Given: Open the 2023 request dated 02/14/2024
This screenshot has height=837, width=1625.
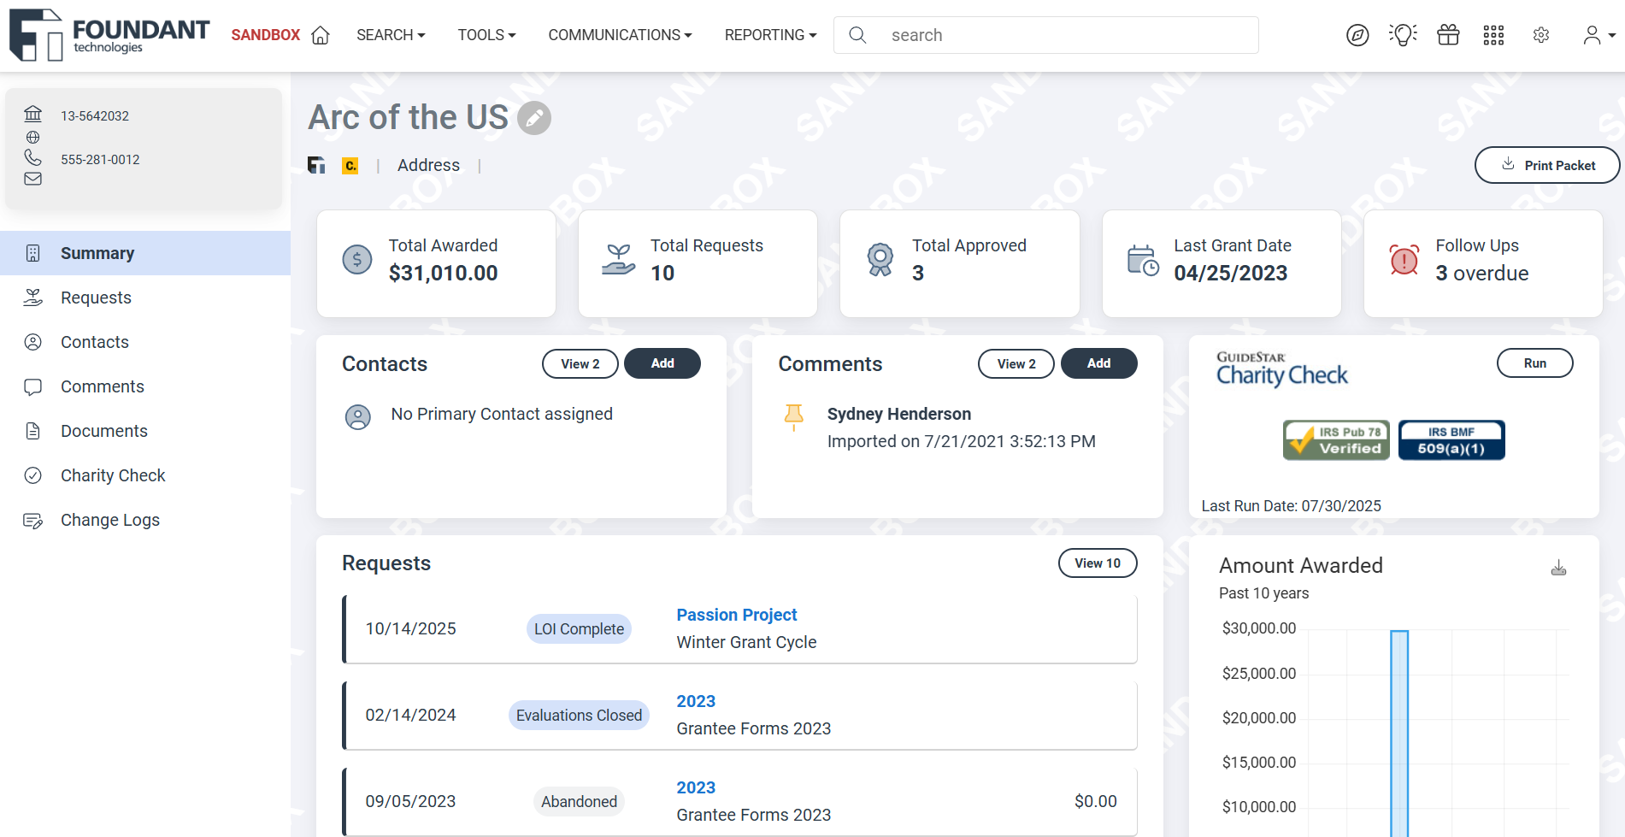Looking at the screenshot, I should coord(696,701).
